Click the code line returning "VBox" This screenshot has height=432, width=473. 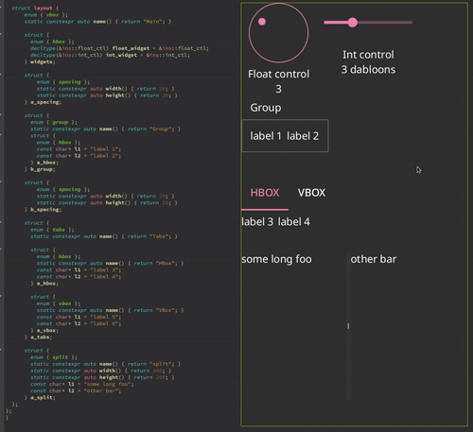pos(110,310)
